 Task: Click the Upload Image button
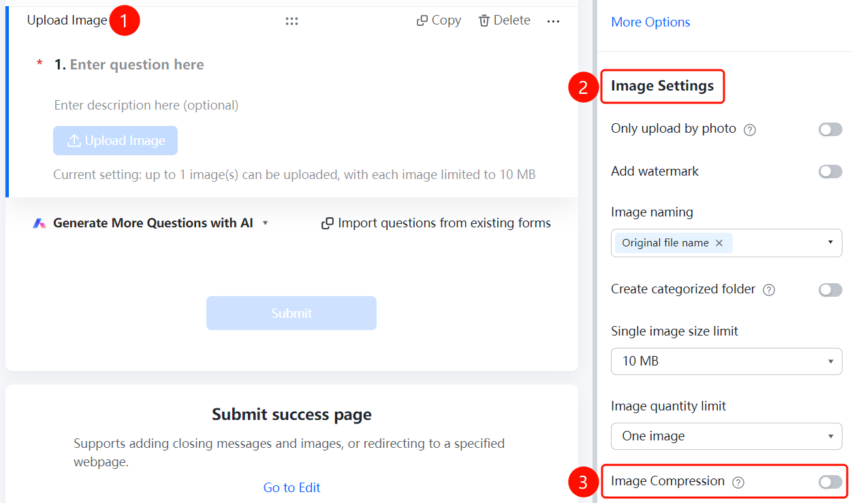click(116, 141)
